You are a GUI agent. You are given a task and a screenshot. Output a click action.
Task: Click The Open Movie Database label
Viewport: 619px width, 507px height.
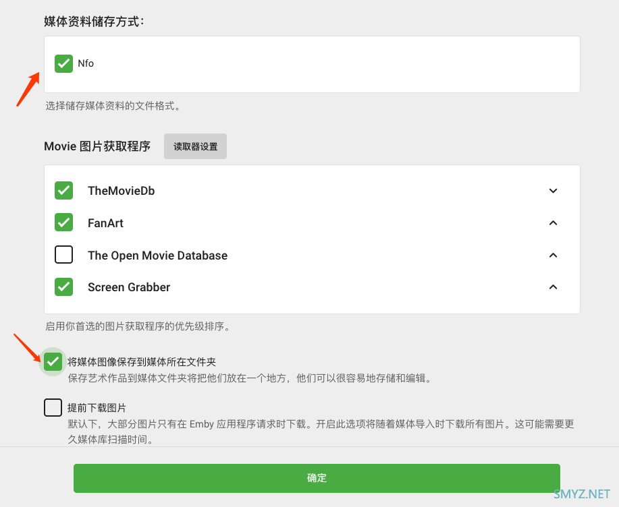click(157, 256)
